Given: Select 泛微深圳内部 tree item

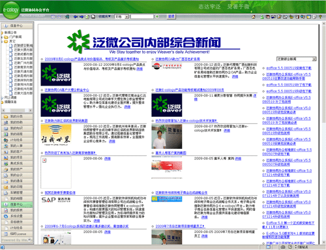Looking at the screenshot, I should (x=23, y=80).
